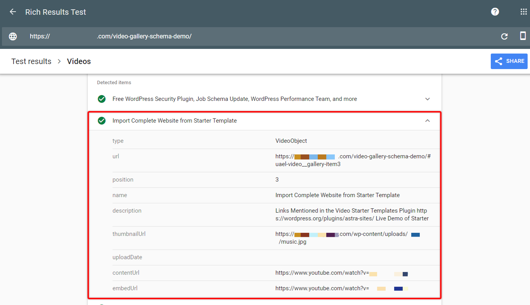
Task: Expand the Free WordPress Security Plugin item
Action: click(428, 99)
